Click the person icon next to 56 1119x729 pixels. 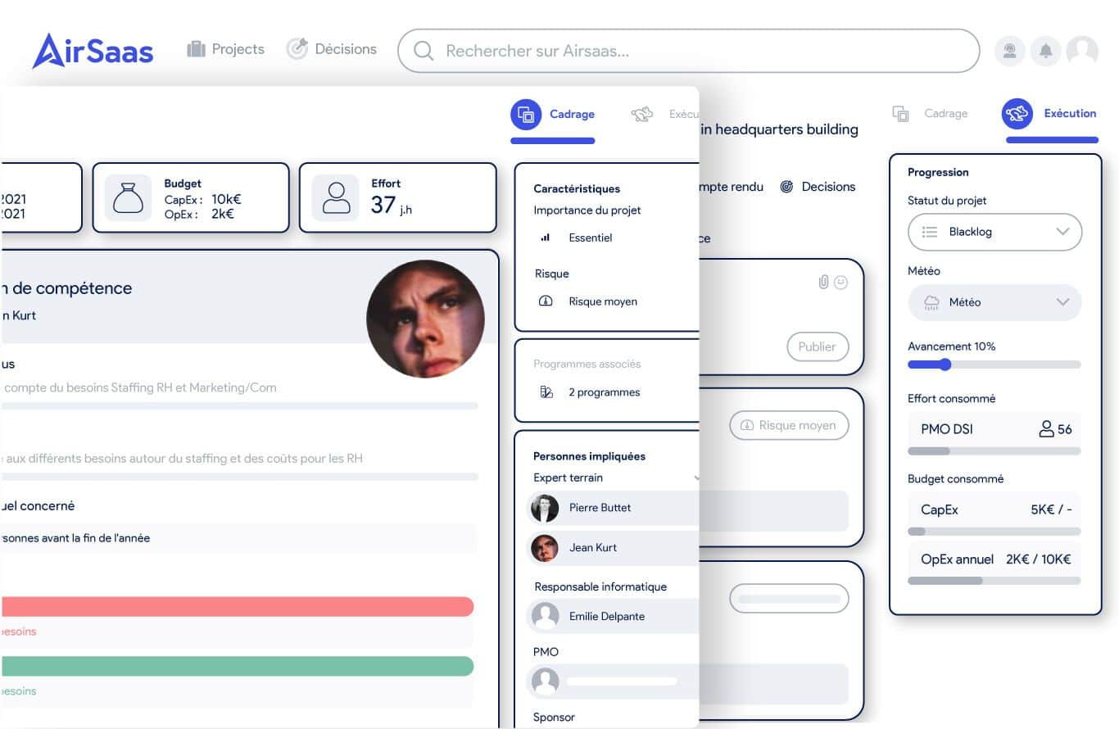pos(1046,428)
